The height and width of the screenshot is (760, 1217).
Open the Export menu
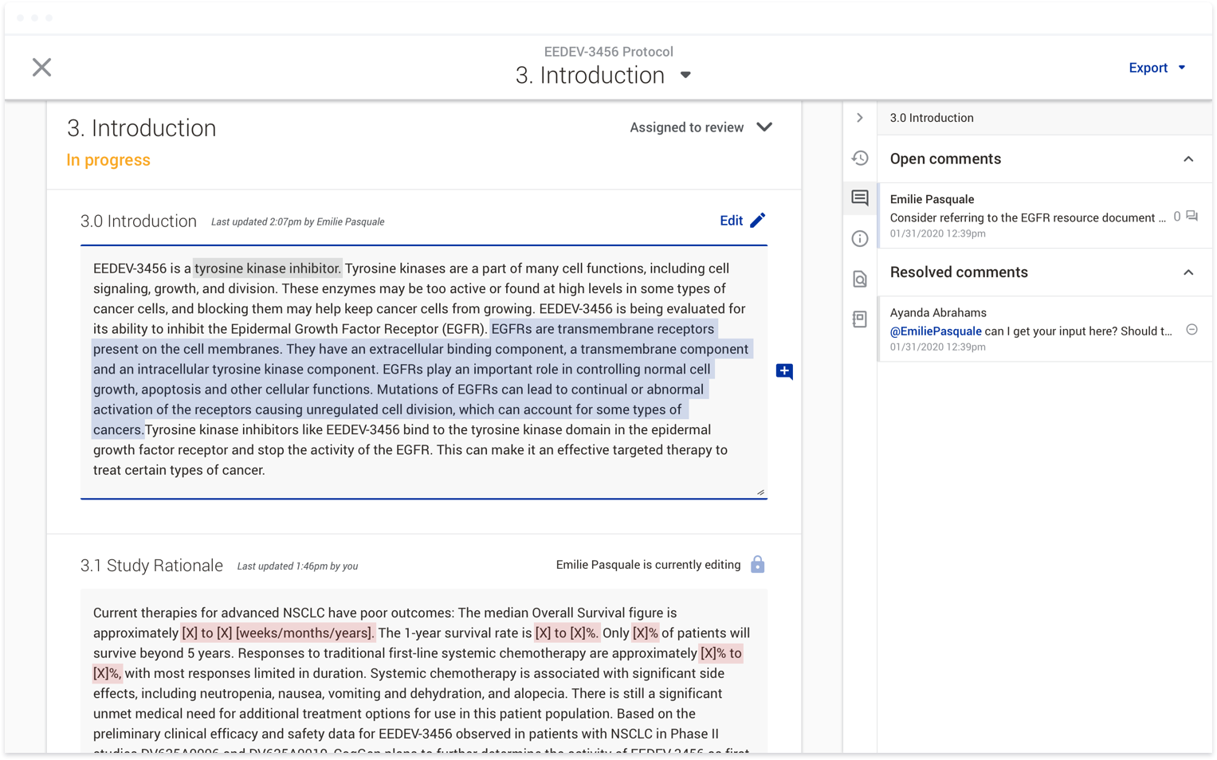click(x=1157, y=68)
